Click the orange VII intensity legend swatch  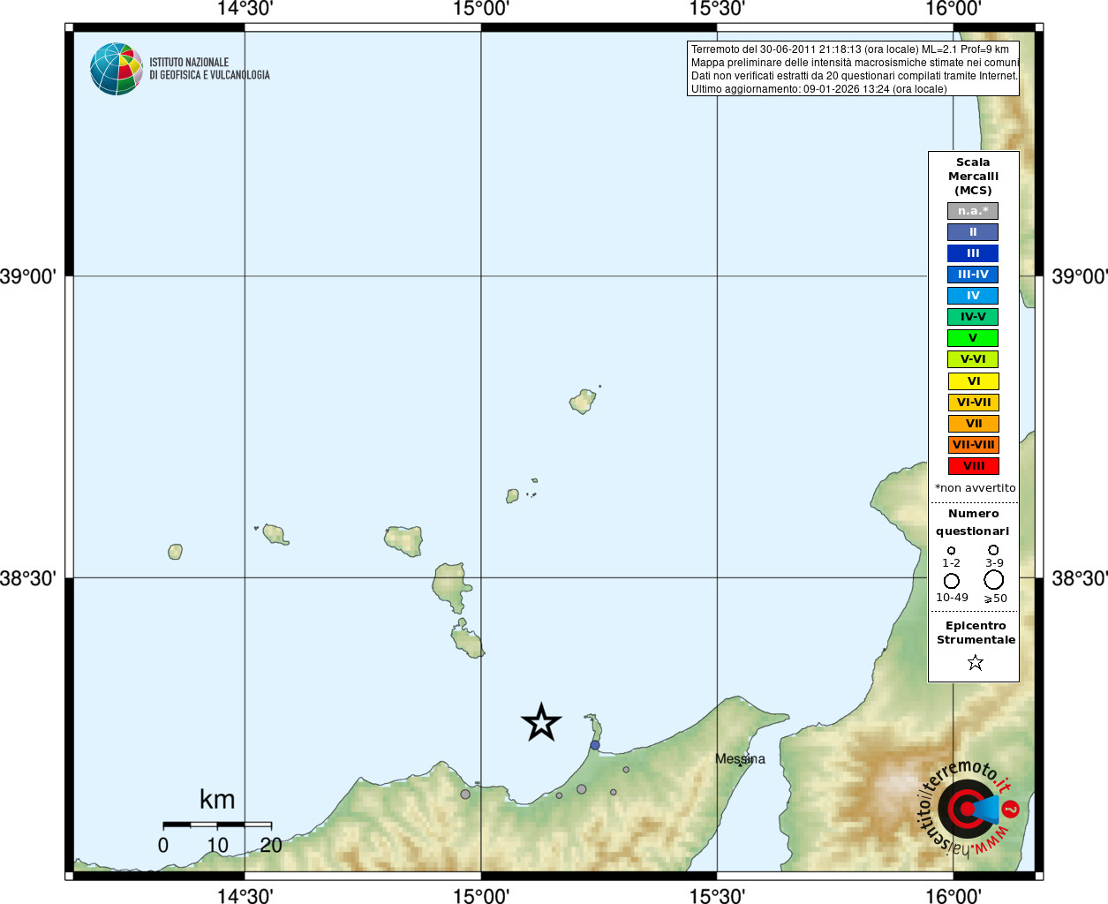(x=974, y=424)
